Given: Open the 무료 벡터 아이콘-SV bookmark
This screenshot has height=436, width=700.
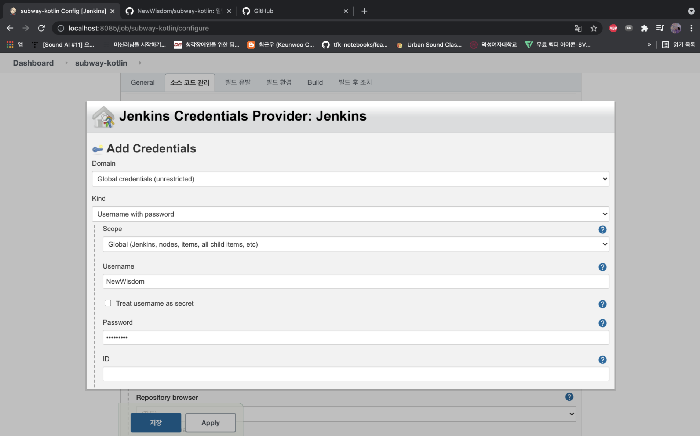Looking at the screenshot, I should tap(558, 44).
